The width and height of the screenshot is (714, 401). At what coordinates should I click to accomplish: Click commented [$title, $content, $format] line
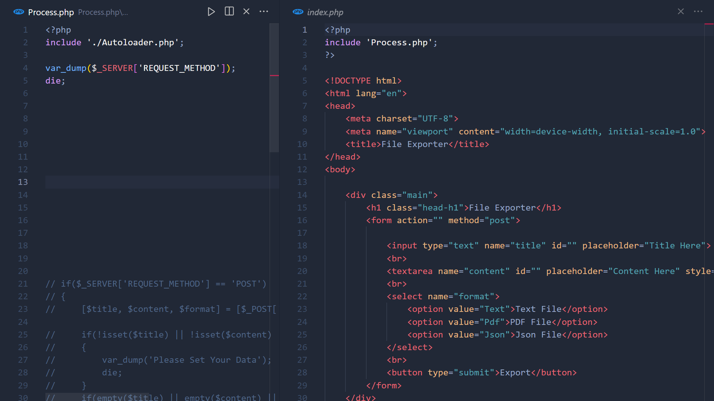(x=161, y=309)
